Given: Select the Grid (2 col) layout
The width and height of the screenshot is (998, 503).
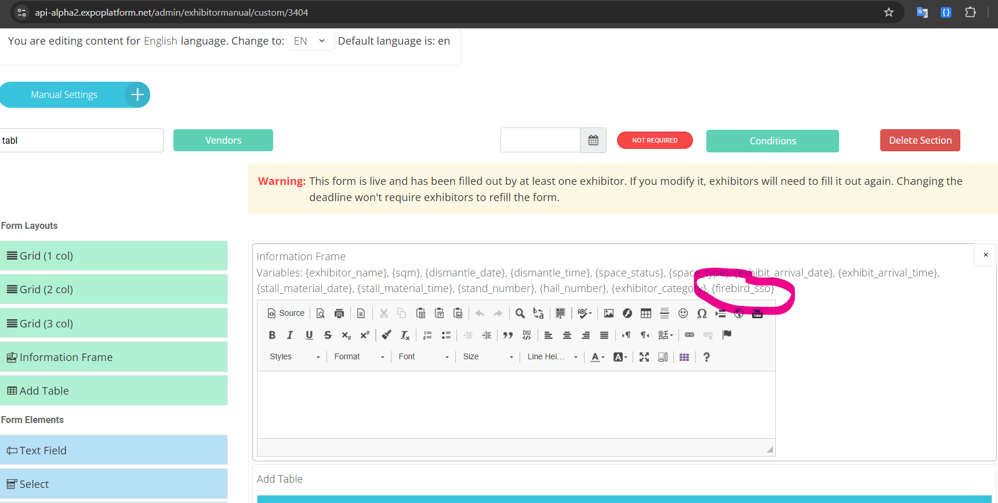Looking at the screenshot, I should click(114, 289).
